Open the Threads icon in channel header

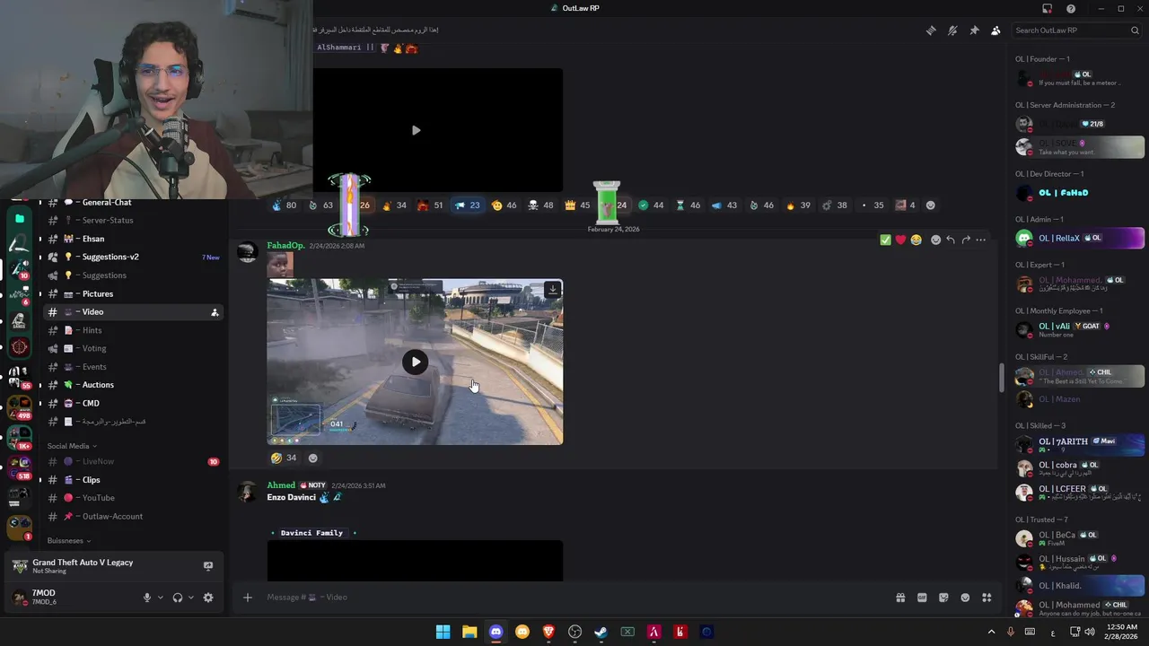pyautogui.click(x=931, y=31)
